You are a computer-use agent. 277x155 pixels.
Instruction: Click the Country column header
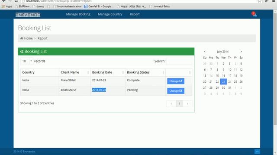pos(39,72)
